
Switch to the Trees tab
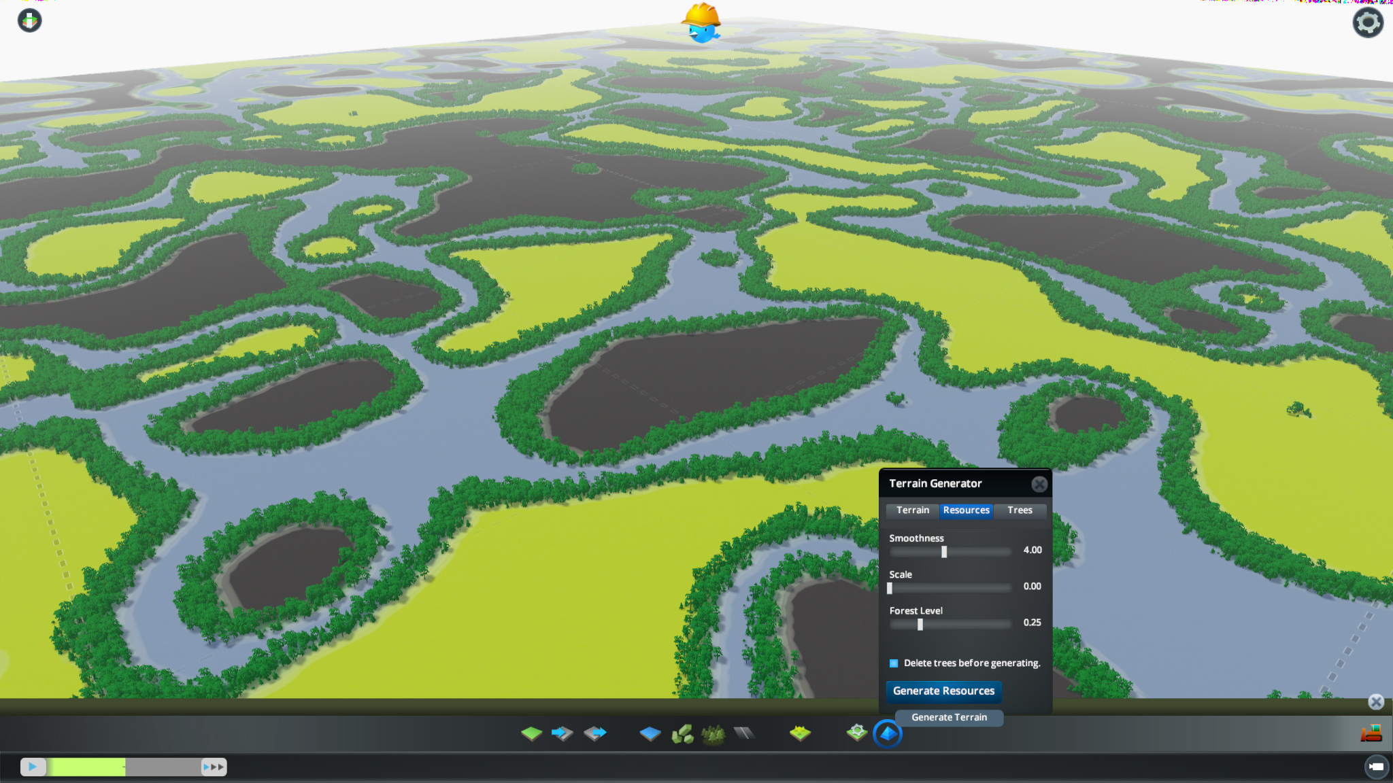(1020, 510)
